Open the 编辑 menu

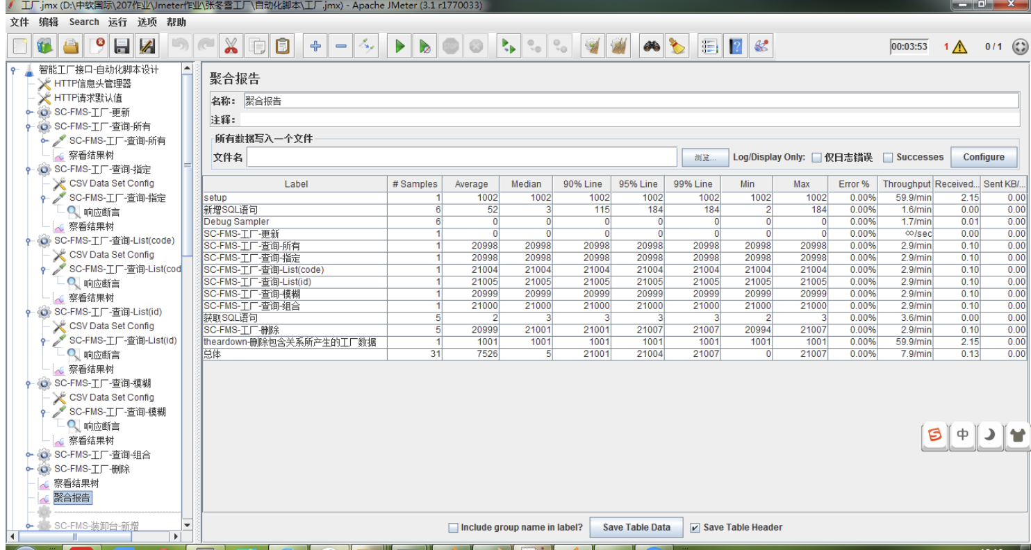49,22
